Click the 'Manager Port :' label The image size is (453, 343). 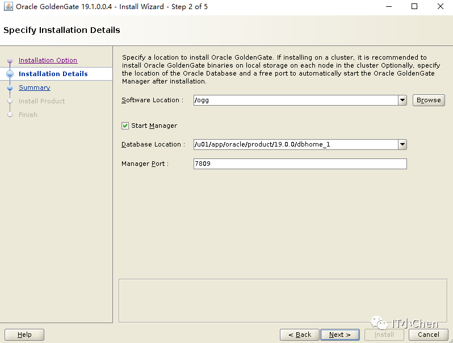coord(145,164)
